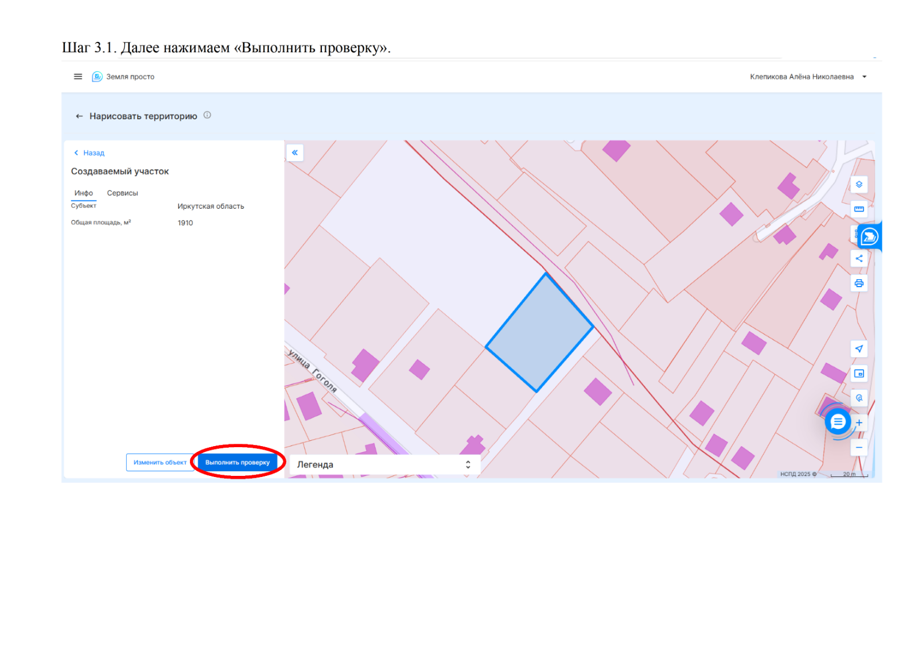Print the map with printer icon
The width and height of the screenshot is (918, 649).
pyautogui.click(x=859, y=283)
